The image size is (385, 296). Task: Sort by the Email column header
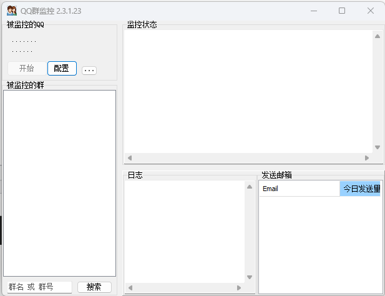[299, 189]
